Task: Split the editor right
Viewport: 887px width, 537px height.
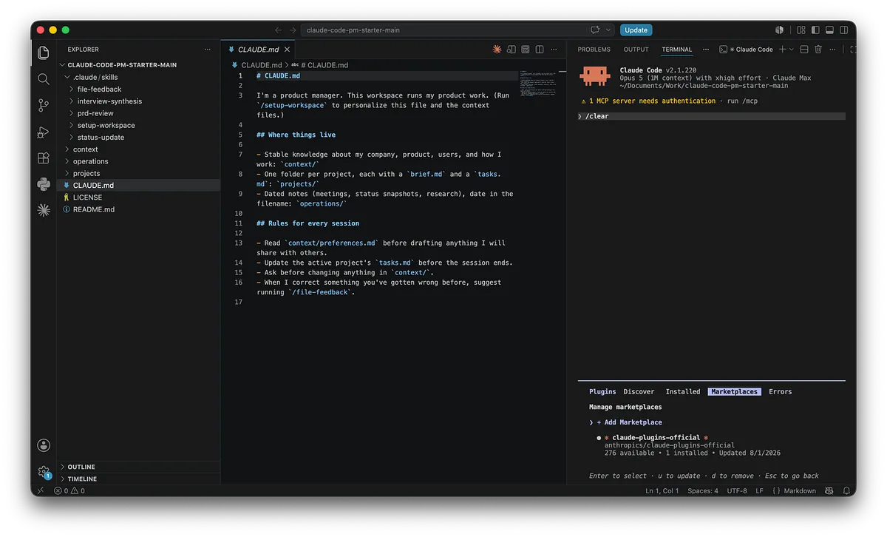Action: point(540,50)
